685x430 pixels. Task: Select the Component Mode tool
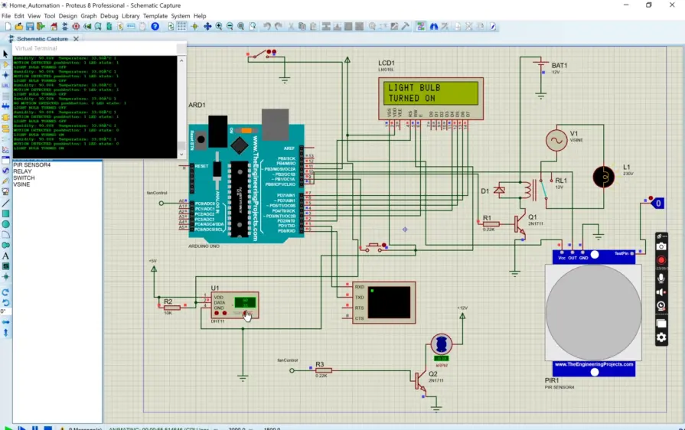(5, 64)
